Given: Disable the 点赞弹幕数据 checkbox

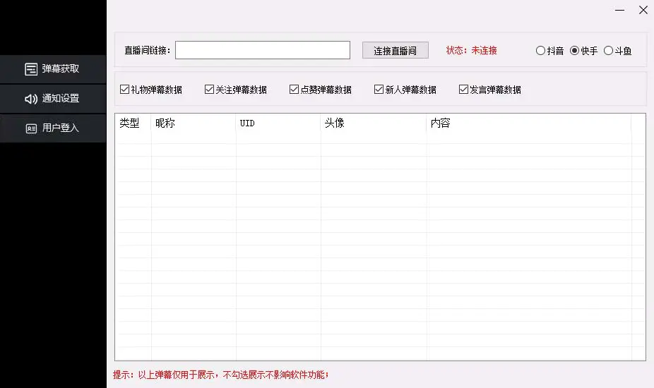Looking at the screenshot, I should (x=295, y=90).
